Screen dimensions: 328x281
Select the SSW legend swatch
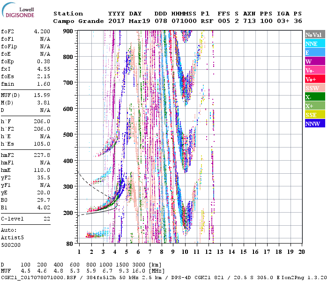pos(315,88)
